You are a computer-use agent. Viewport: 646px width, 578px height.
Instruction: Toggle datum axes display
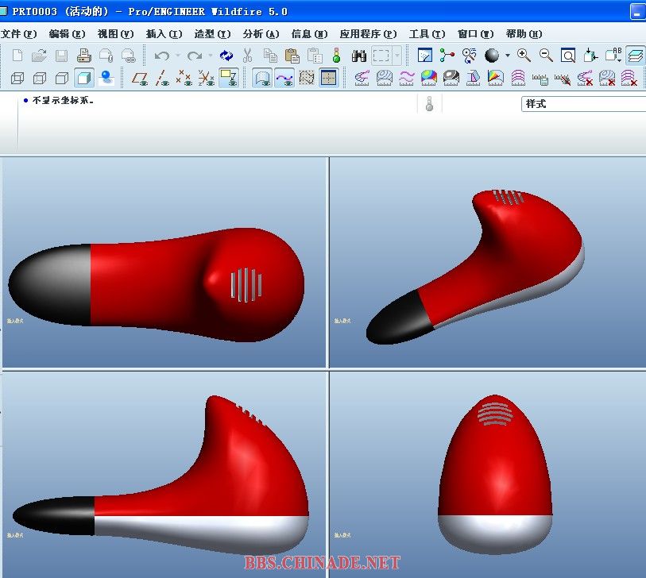(x=162, y=78)
